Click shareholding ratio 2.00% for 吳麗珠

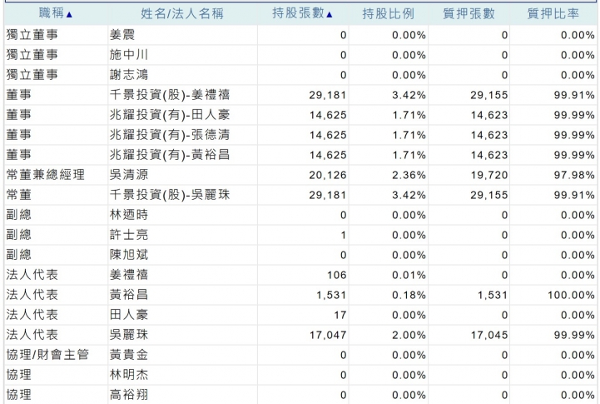[409, 335]
